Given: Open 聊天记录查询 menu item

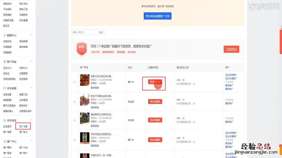Looking at the screenshot, I should click(9, 106).
